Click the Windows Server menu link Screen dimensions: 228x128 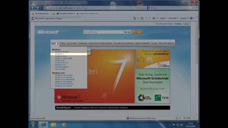(61, 63)
